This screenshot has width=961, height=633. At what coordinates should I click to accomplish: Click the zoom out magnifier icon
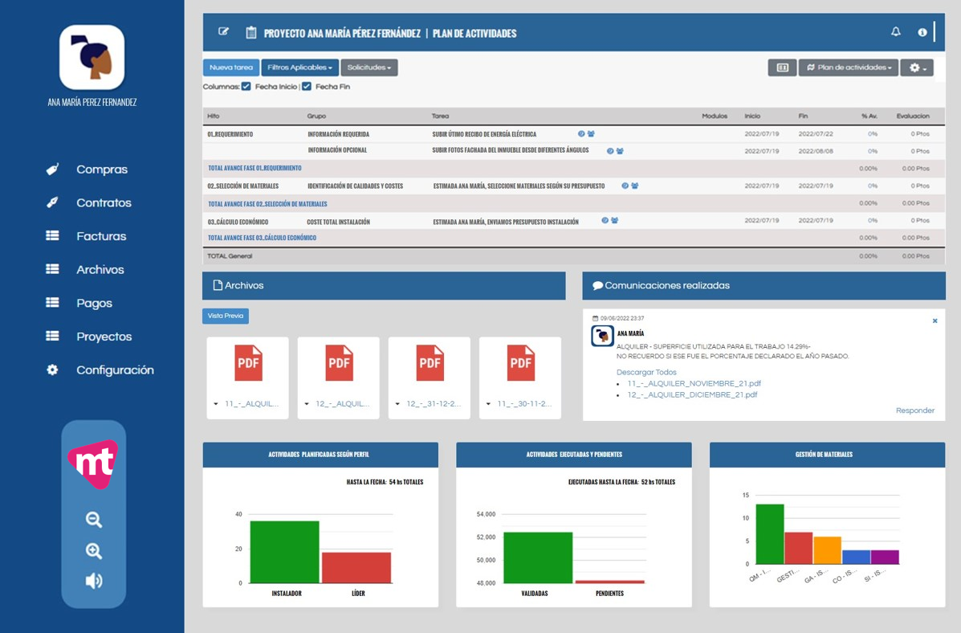pos(94,520)
